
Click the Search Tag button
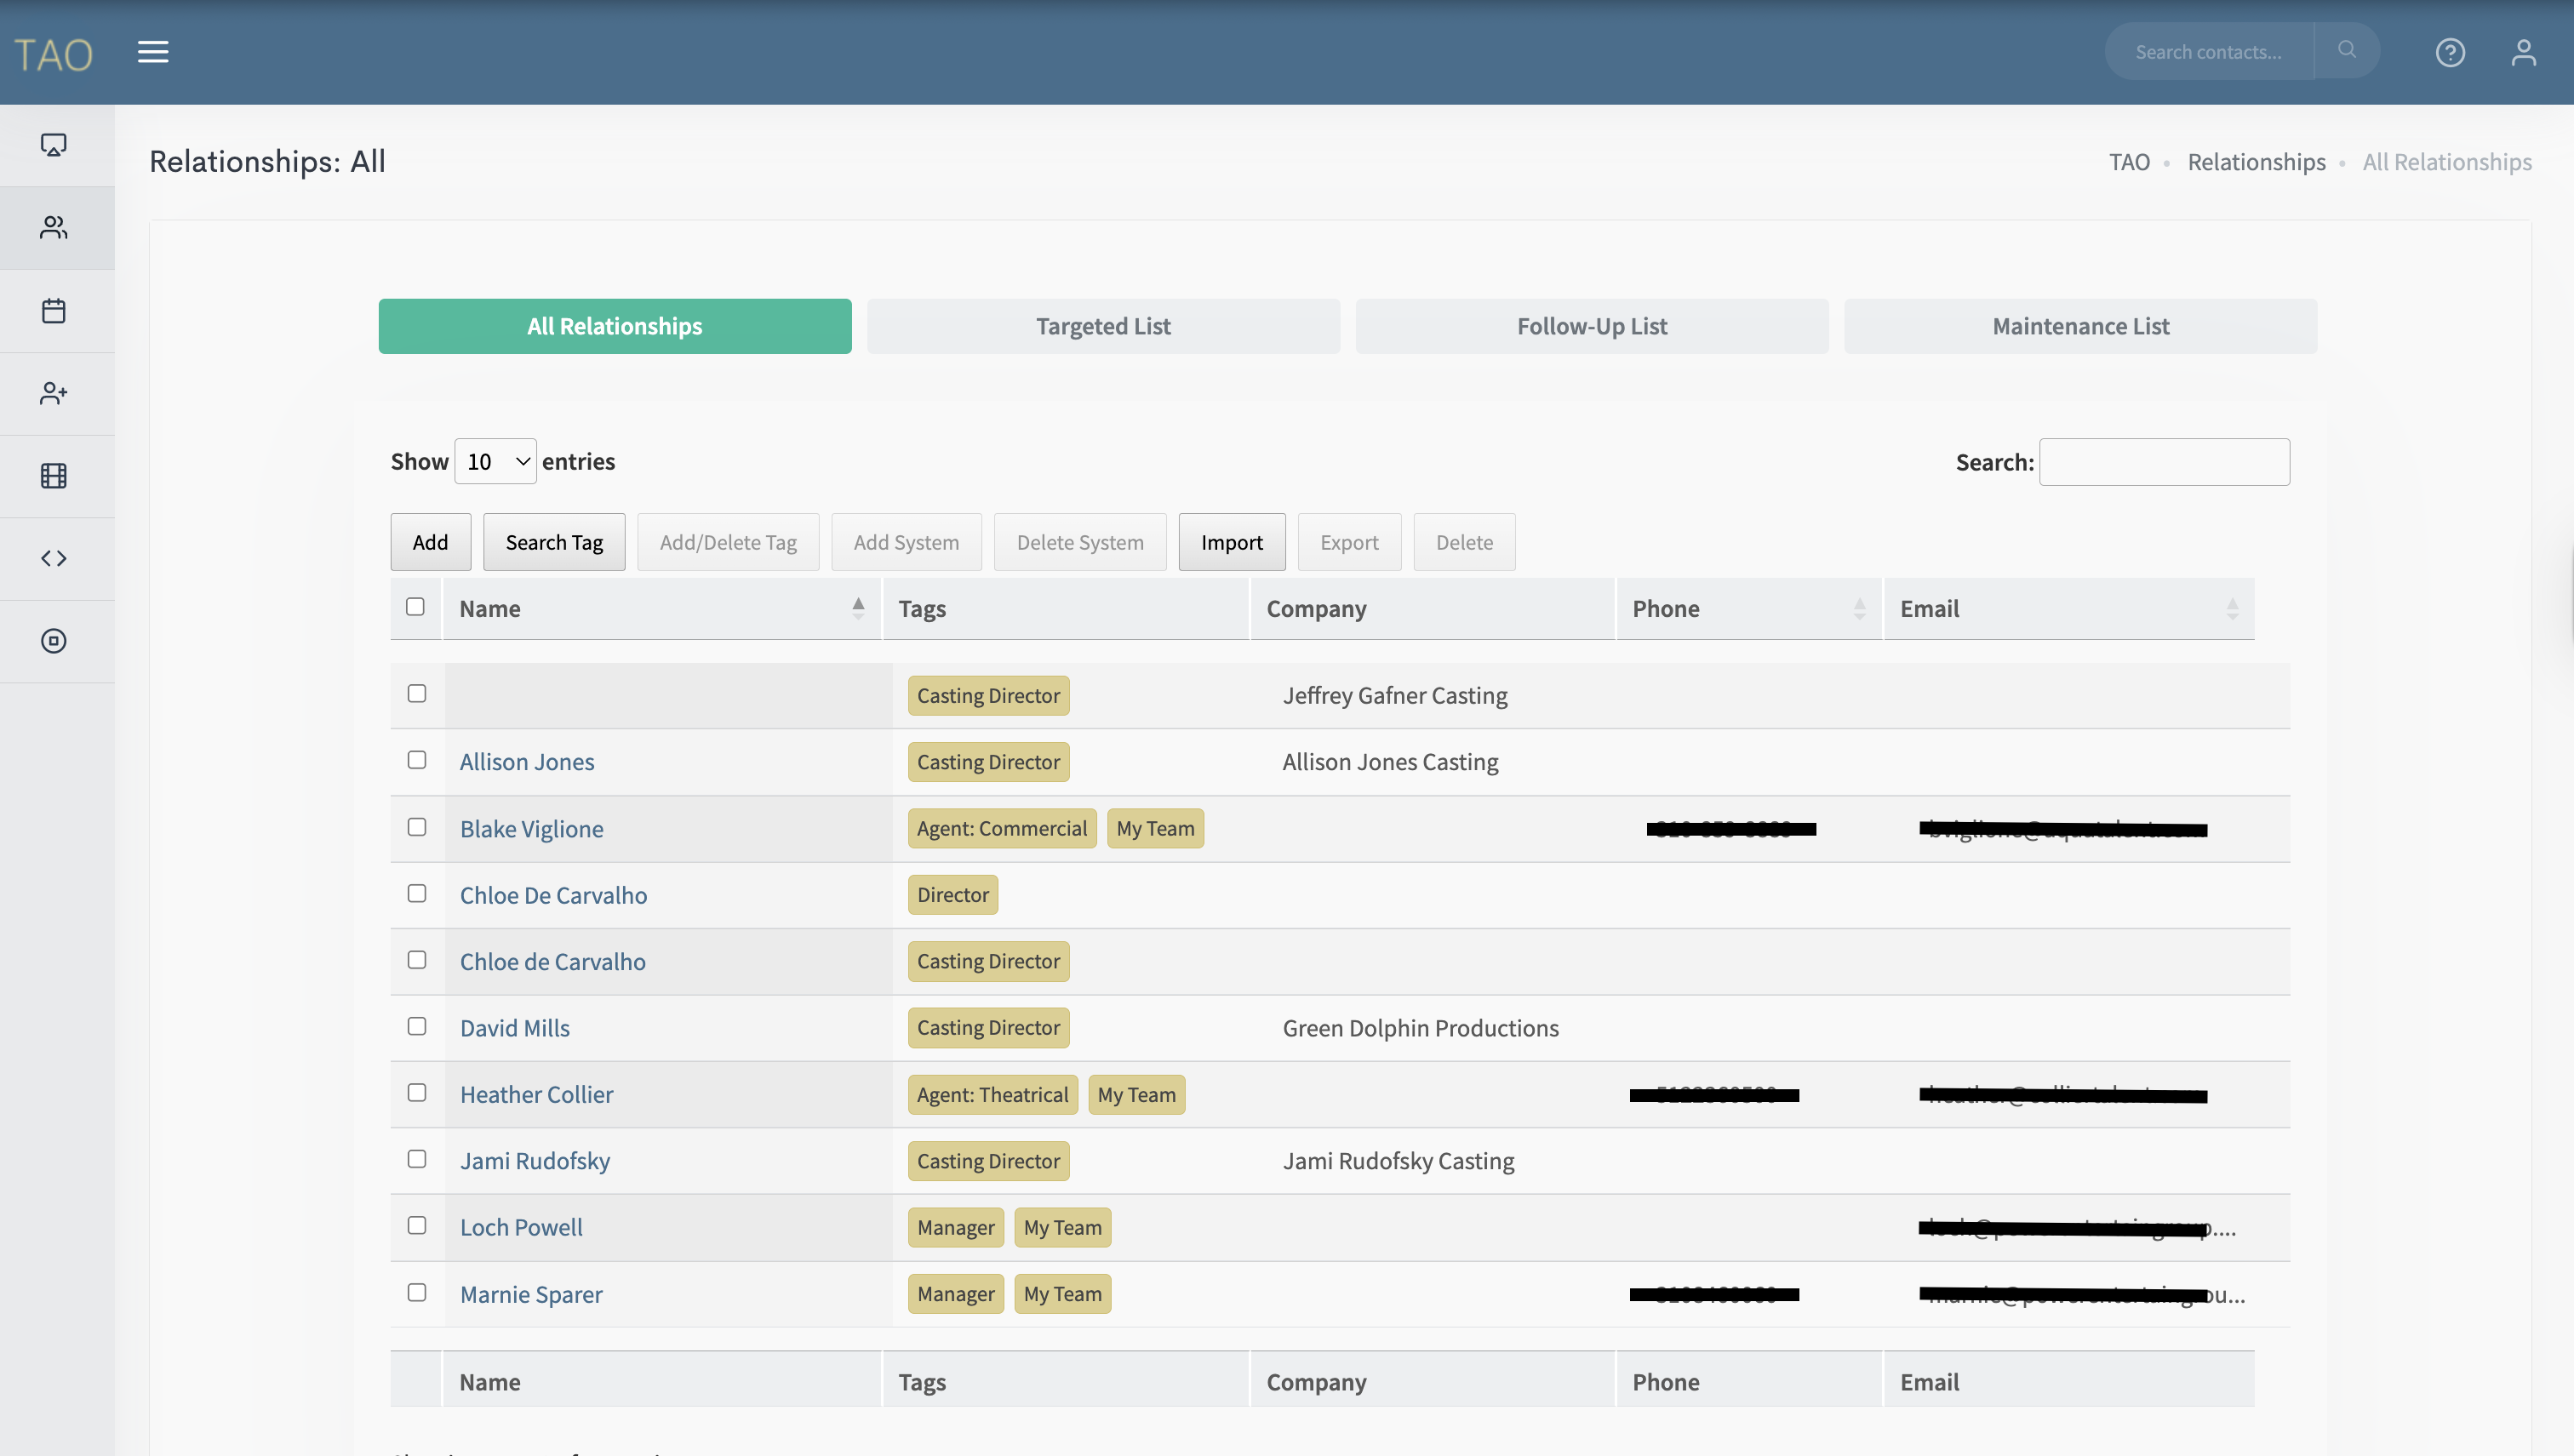pyautogui.click(x=554, y=542)
